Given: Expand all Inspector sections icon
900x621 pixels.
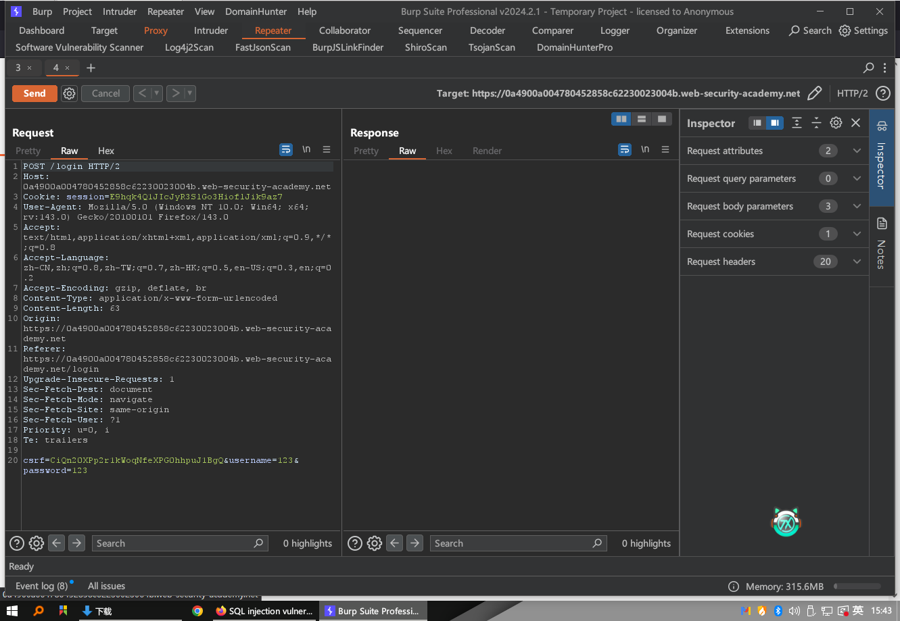Looking at the screenshot, I should [797, 123].
